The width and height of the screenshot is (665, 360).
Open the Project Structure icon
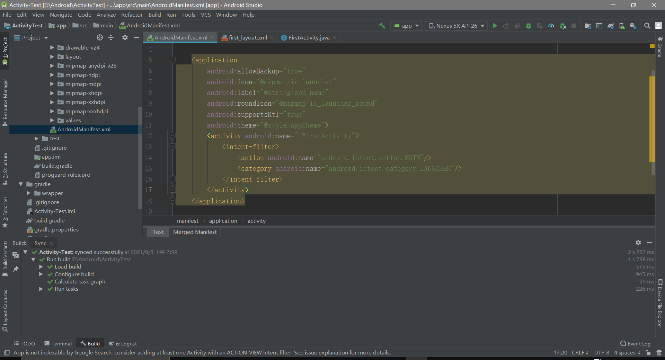[x=588, y=26]
